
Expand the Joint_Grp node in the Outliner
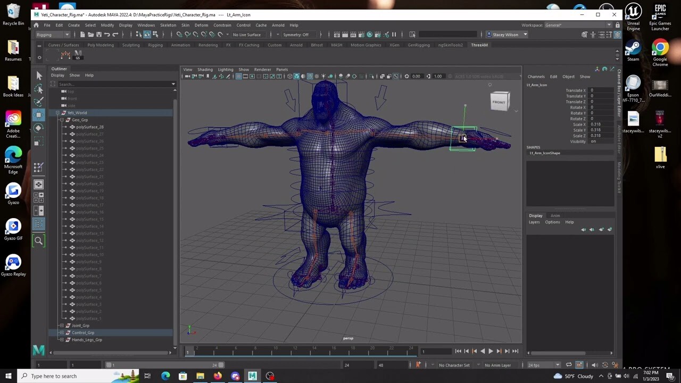point(62,326)
